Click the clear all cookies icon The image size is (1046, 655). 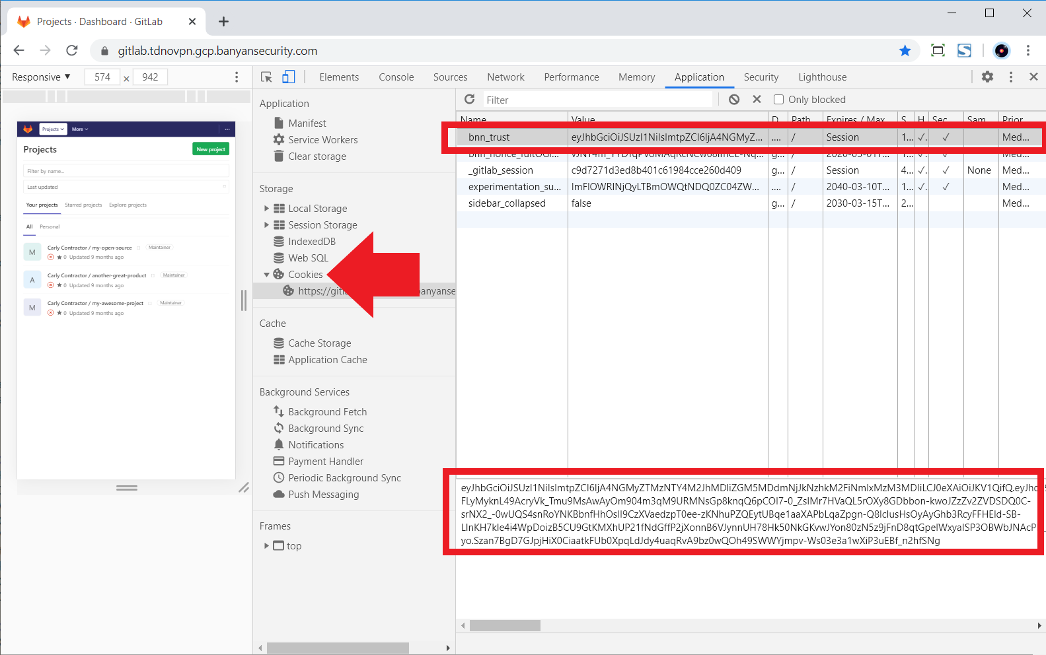pos(734,100)
